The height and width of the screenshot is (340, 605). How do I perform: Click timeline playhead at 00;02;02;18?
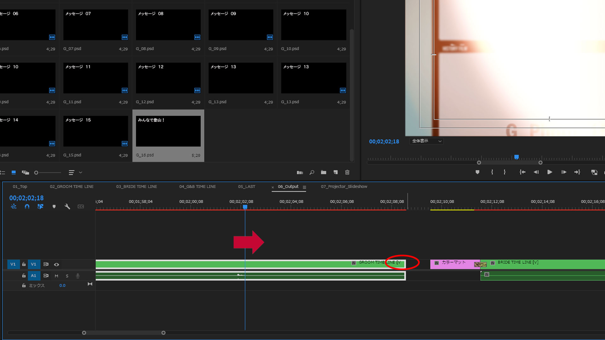(245, 207)
